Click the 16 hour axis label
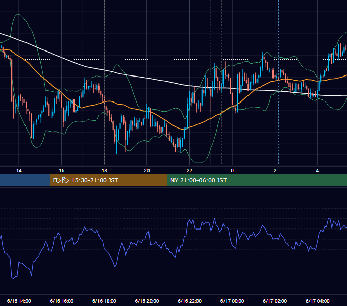Image resolution: width=347 pixels, height=306 pixels. click(x=62, y=171)
